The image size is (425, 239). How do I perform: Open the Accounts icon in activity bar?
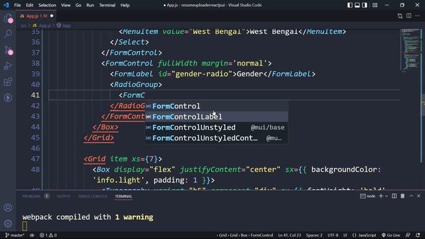(8, 208)
